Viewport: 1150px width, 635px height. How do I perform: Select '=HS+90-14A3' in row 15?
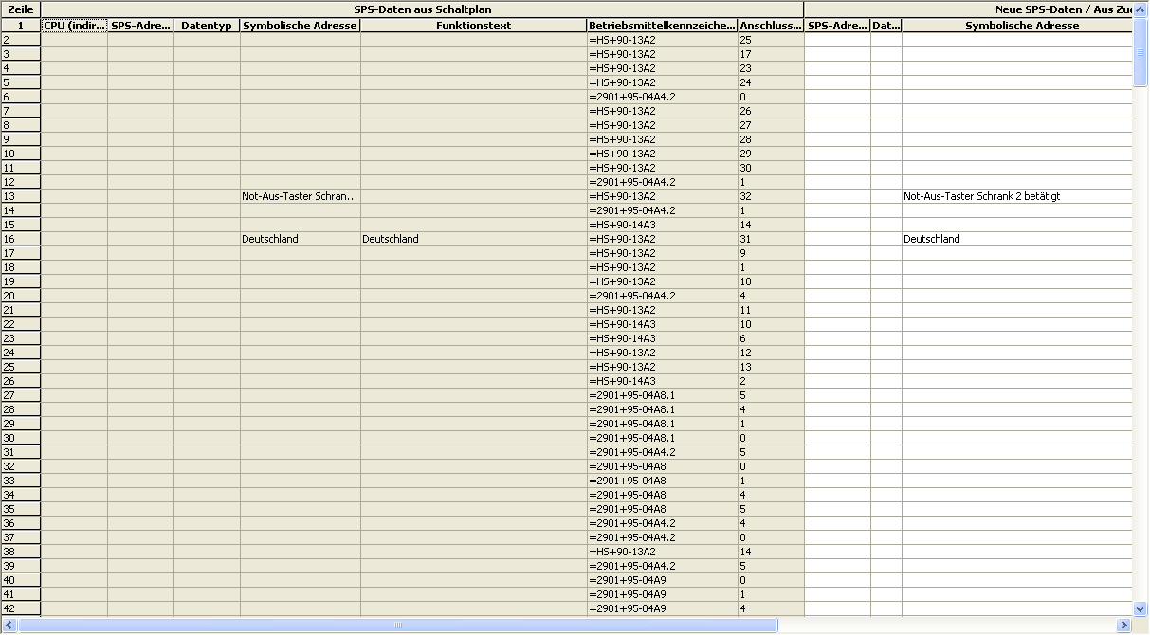(x=662, y=225)
